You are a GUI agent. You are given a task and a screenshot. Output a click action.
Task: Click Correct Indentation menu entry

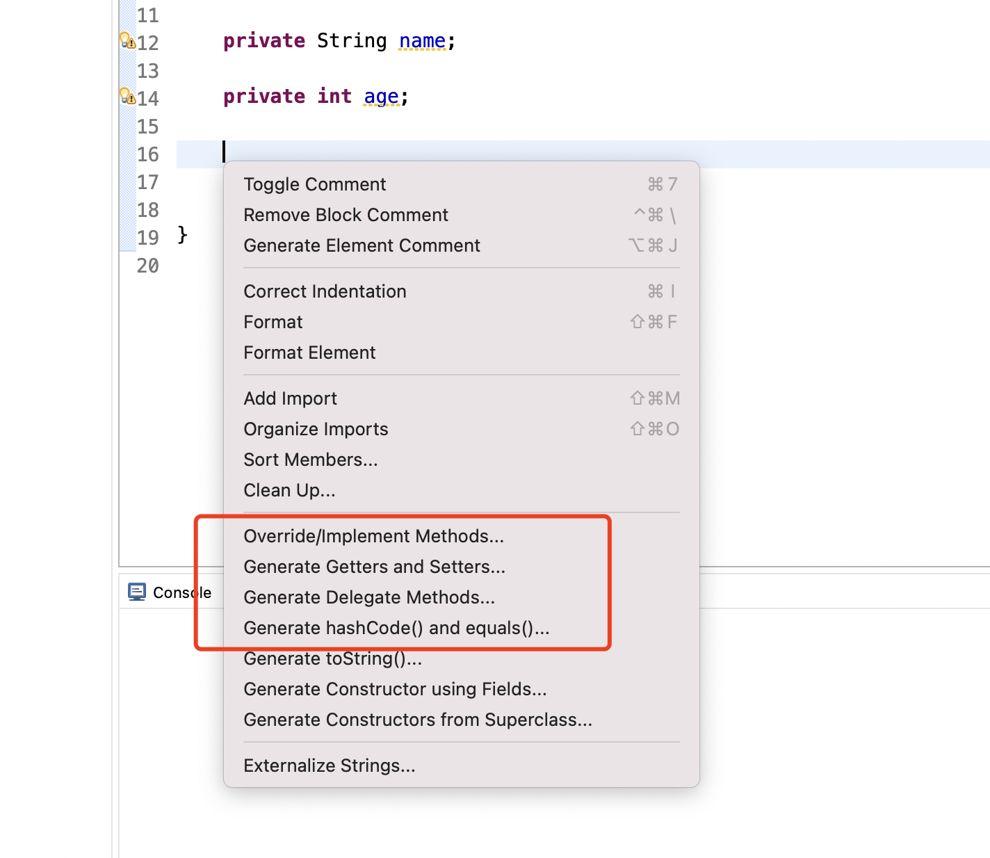(325, 291)
